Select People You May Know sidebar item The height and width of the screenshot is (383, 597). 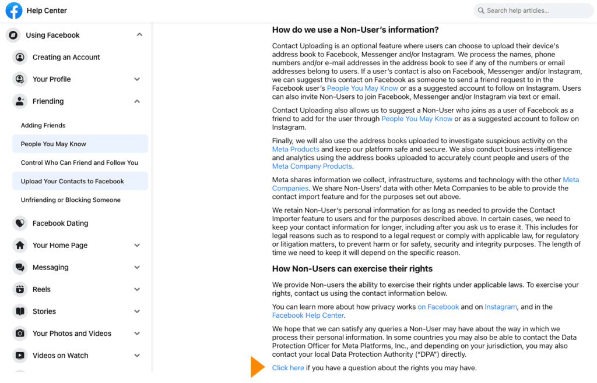(x=80, y=144)
